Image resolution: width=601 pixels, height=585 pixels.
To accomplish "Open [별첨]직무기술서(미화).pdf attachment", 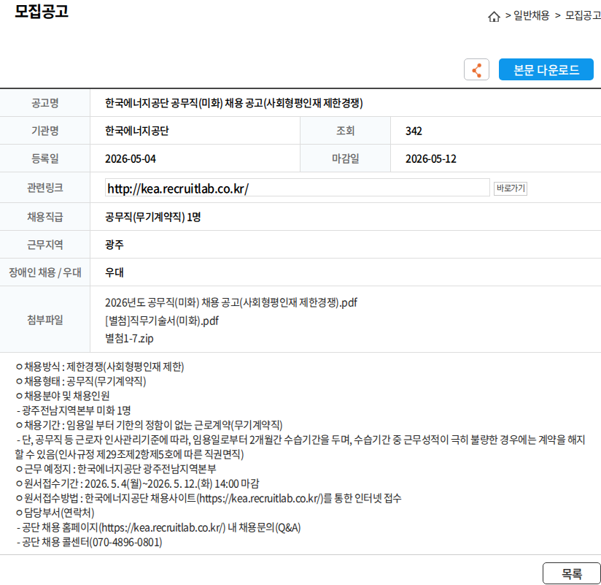I will point(162,321).
